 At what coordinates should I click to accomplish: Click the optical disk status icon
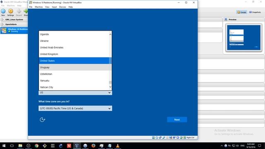pos(157,137)
